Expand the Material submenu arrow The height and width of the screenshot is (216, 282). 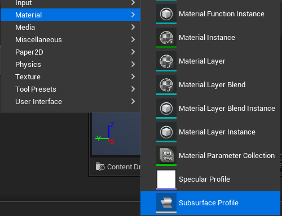(133, 15)
